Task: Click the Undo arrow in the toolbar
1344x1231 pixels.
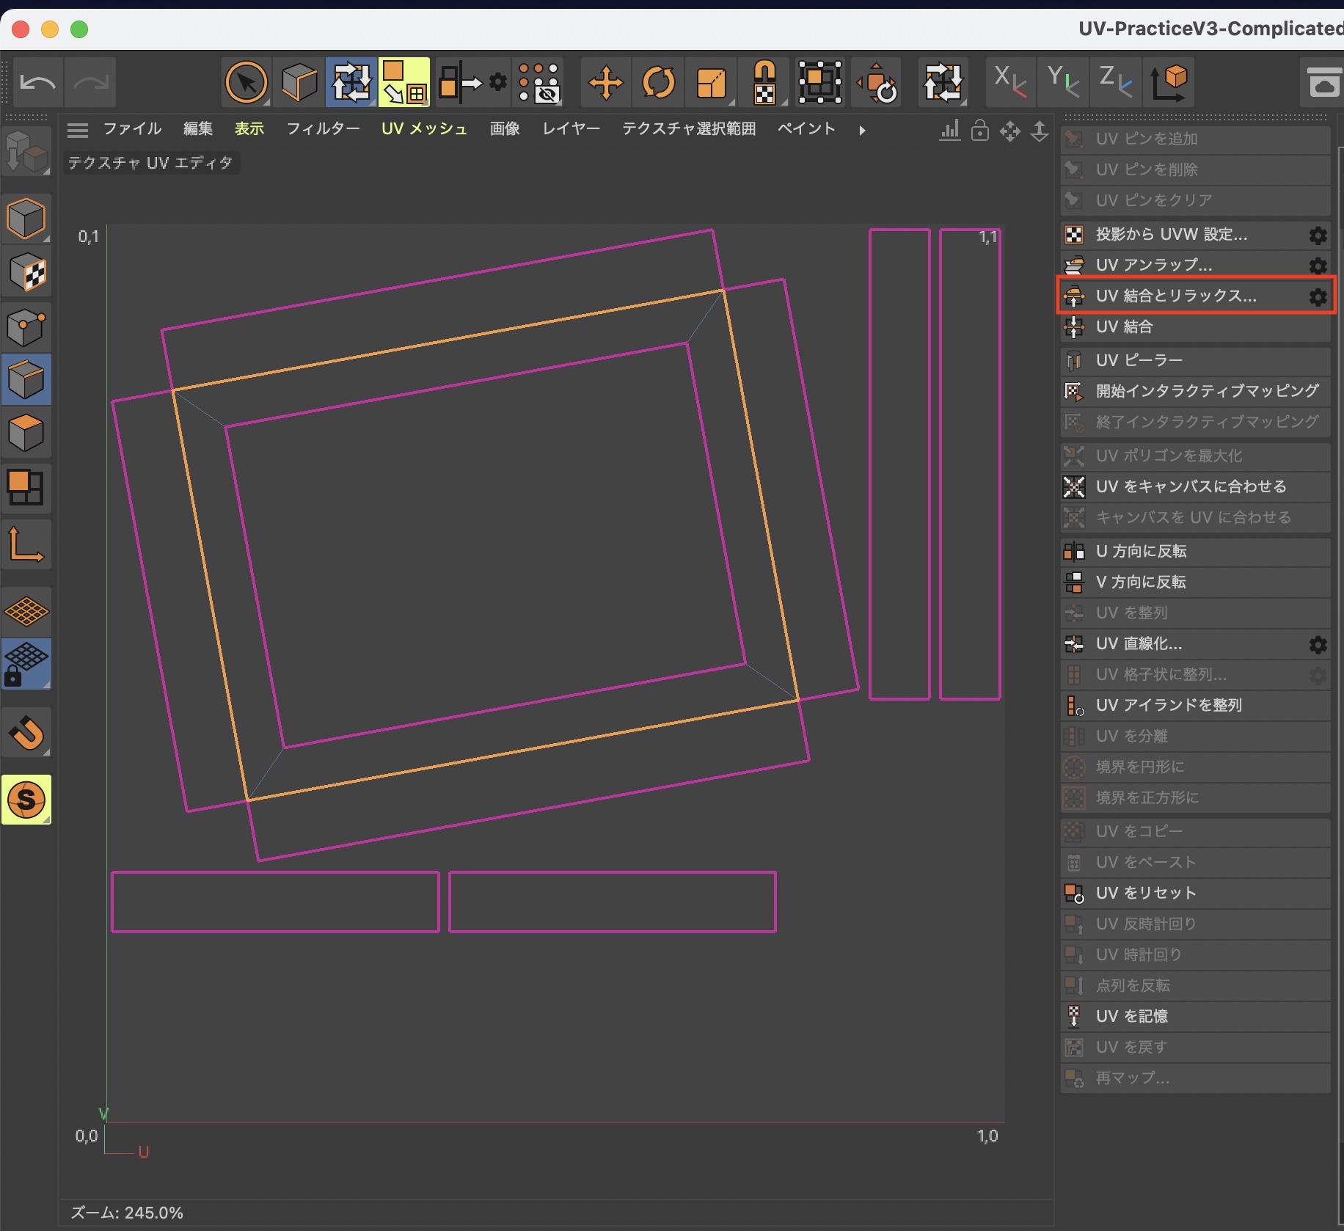Action: (x=37, y=82)
